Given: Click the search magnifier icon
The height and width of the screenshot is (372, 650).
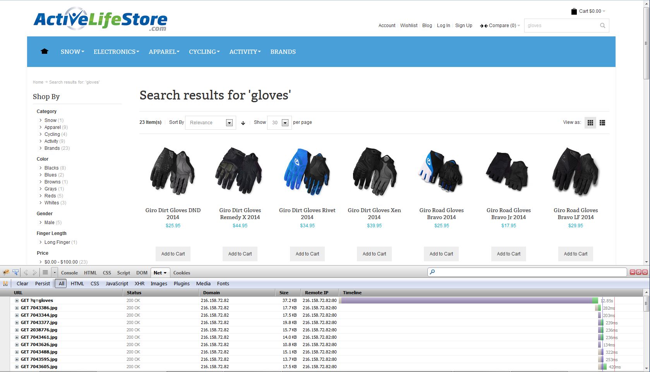Looking at the screenshot, I should click(x=602, y=26).
